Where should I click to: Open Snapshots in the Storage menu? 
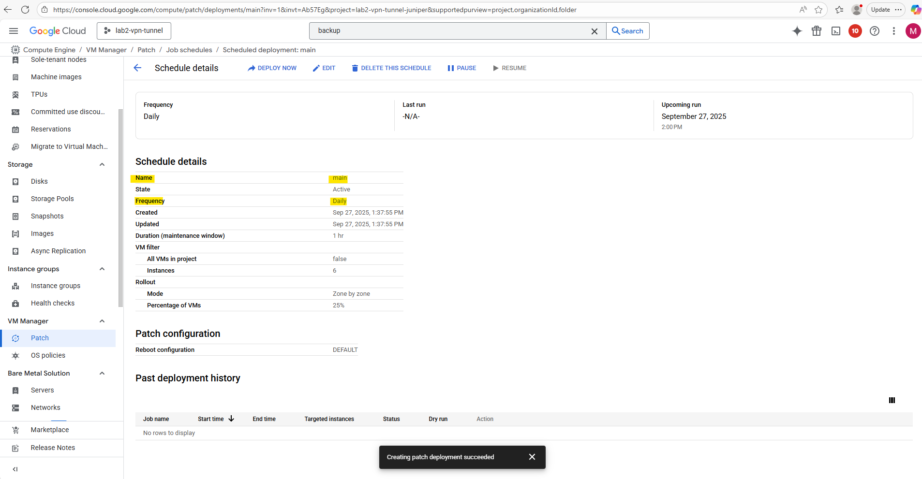pos(47,216)
